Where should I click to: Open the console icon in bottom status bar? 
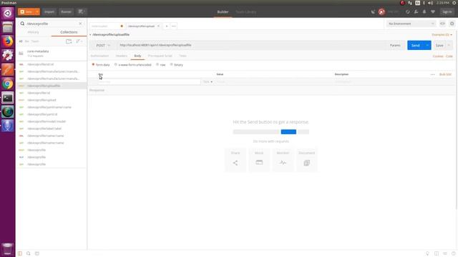(37, 253)
